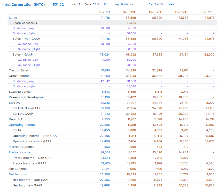The width and height of the screenshot is (217, 188).
Task: Select the Tax Expense row label
Action: (18, 169)
